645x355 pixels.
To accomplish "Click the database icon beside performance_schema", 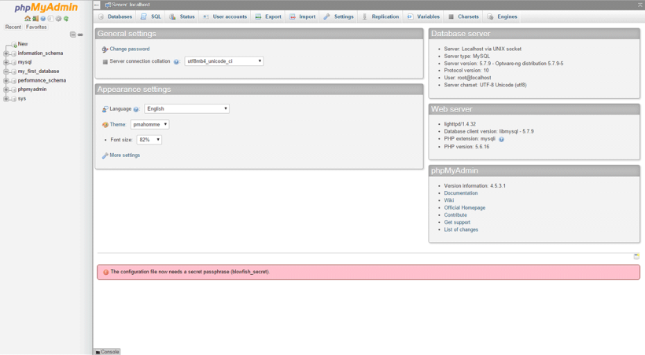I will tap(14, 81).
